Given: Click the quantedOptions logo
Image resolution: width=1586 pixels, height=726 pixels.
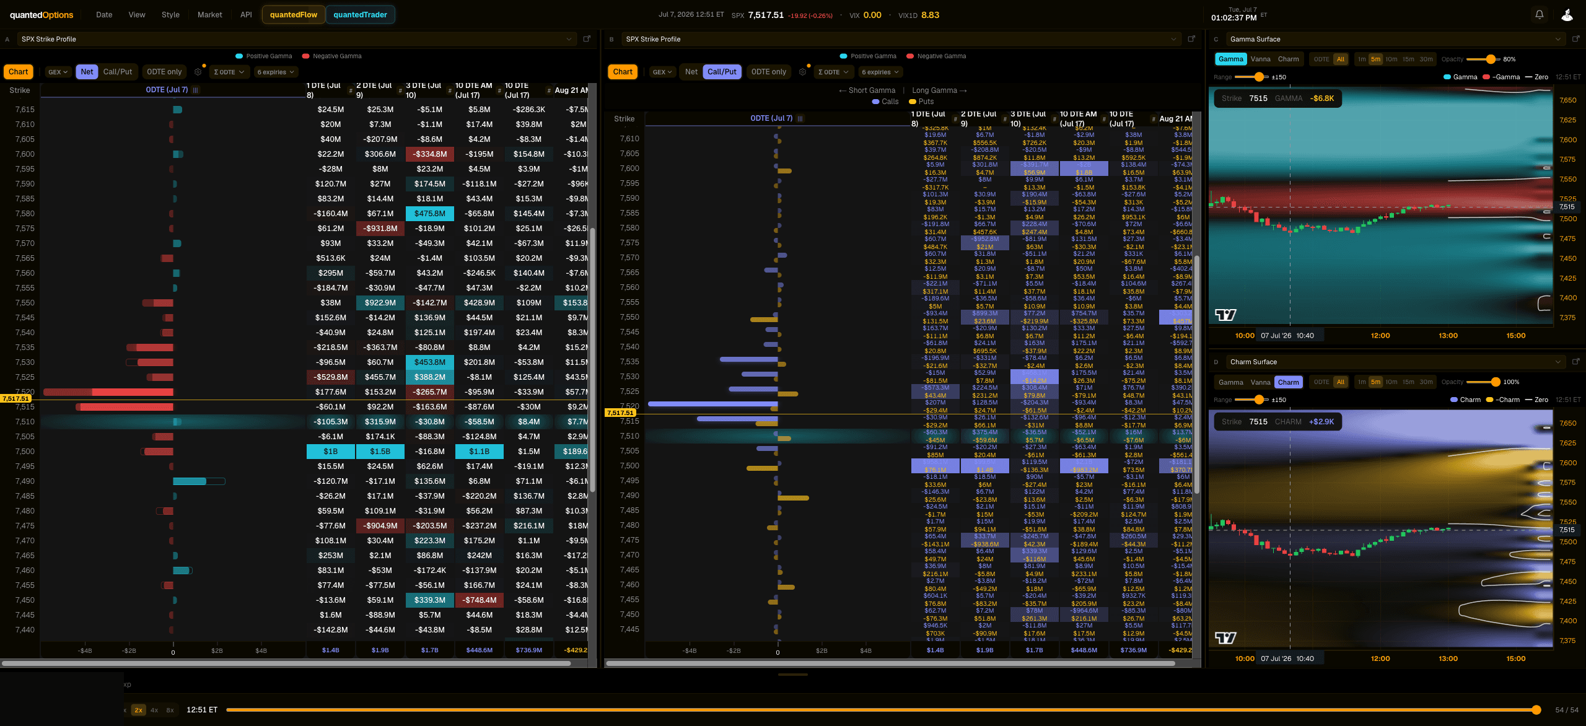Looking at the screenshot, I should pos(42,15).
